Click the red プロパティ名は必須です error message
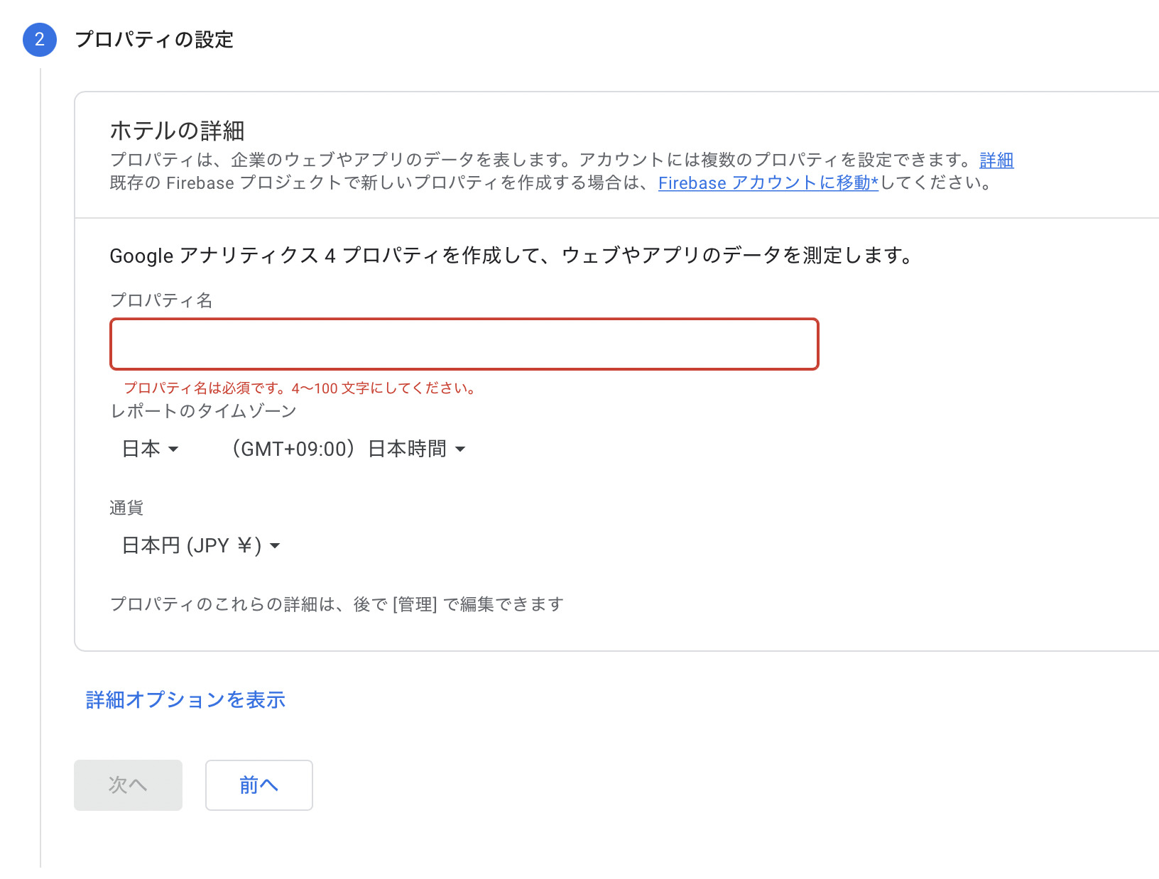The height and width of the screenshot is (879, 1159). 301,388
